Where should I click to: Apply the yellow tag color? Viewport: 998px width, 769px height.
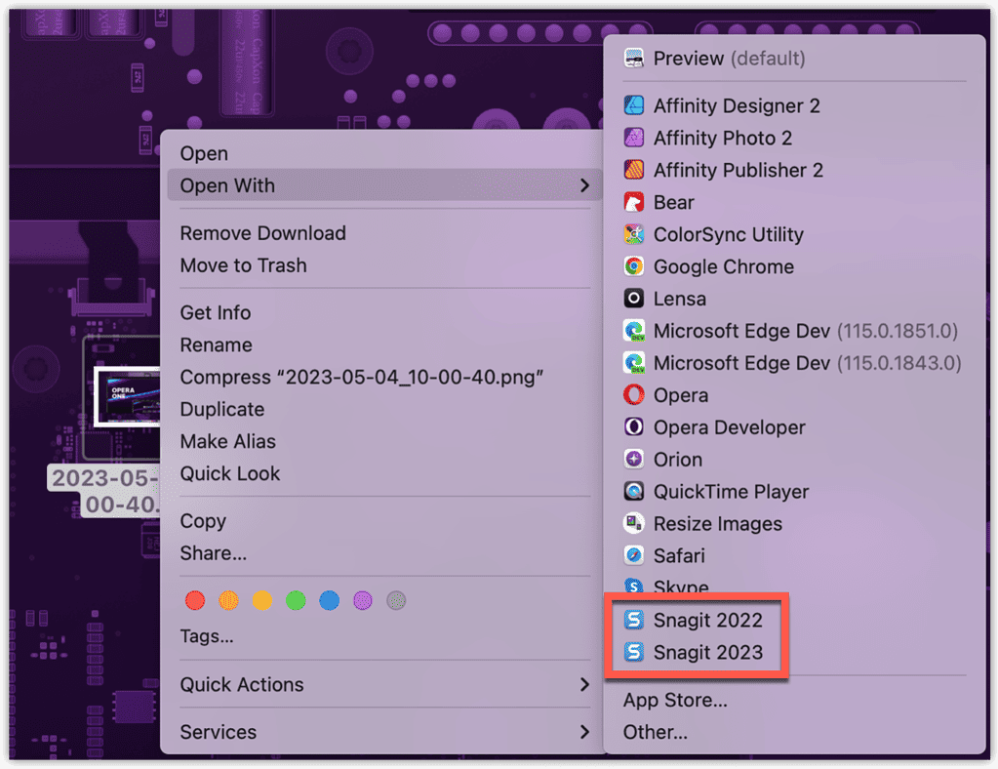[x=262, y=599]
